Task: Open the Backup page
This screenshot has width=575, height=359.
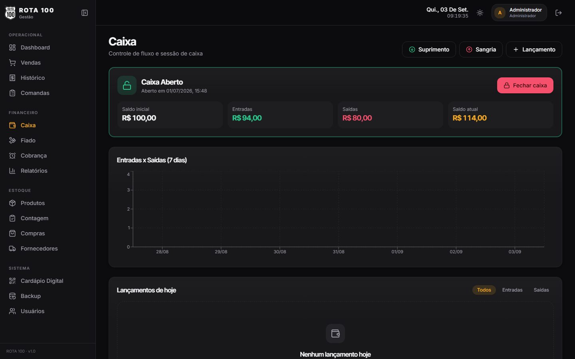Action: pyautogui.click(x=48, y=296)
